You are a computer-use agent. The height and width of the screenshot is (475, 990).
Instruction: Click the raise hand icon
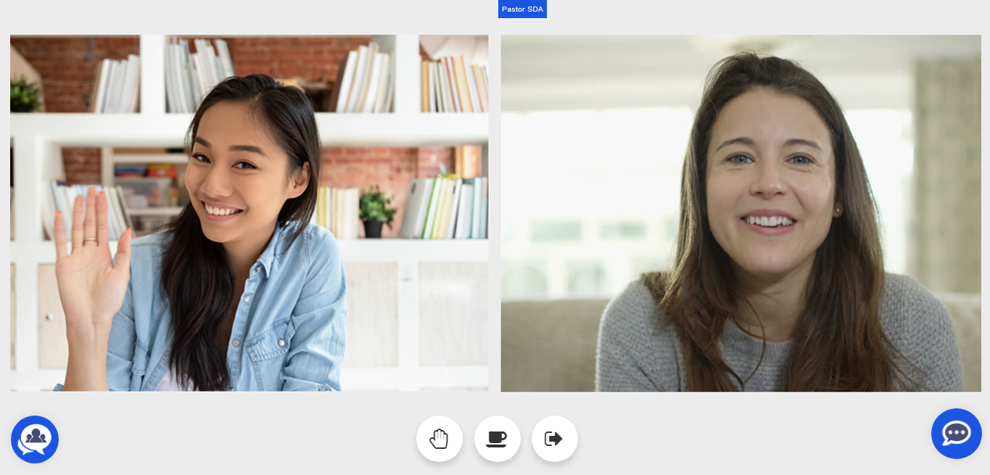pos(440,439)
